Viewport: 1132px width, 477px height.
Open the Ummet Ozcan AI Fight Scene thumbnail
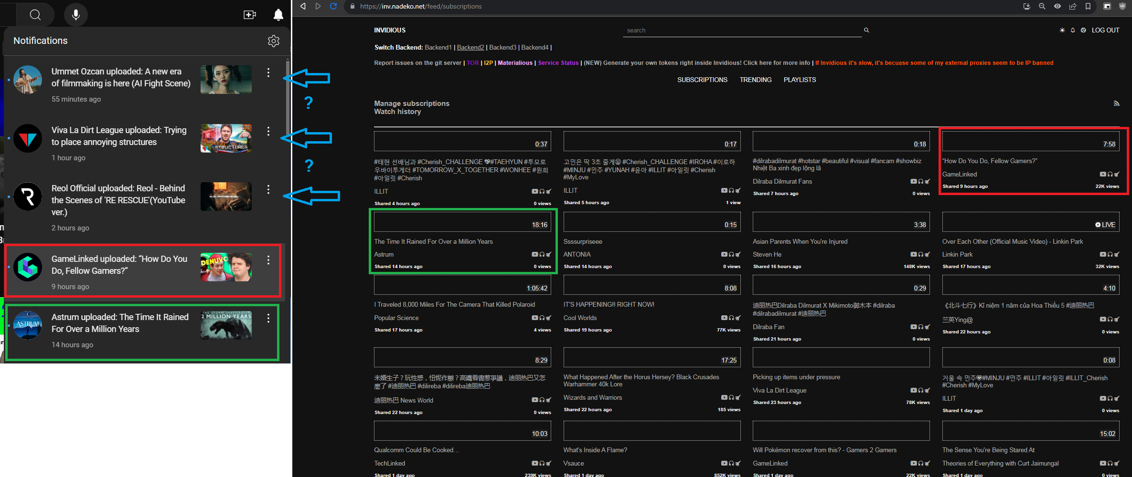click(x=226, y=80)
